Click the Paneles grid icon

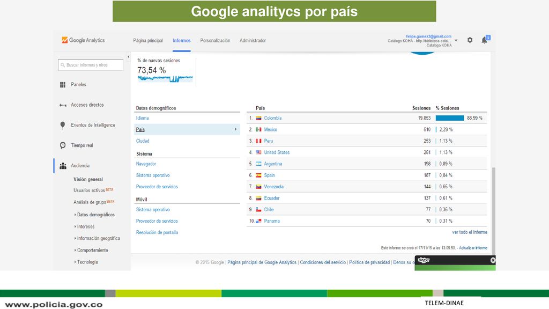coord(63,84)
